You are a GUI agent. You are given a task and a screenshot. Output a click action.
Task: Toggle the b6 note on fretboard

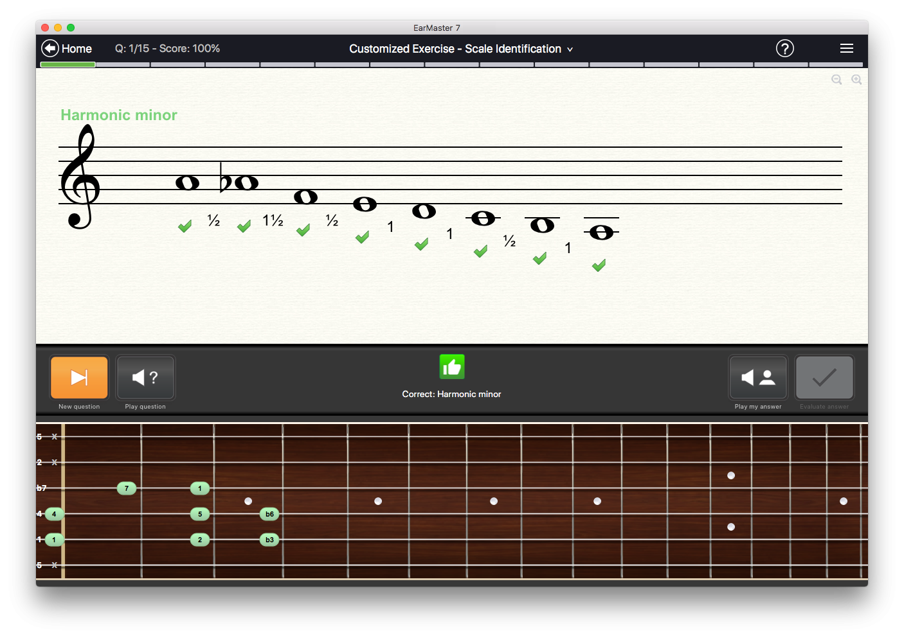click(269, 514)
